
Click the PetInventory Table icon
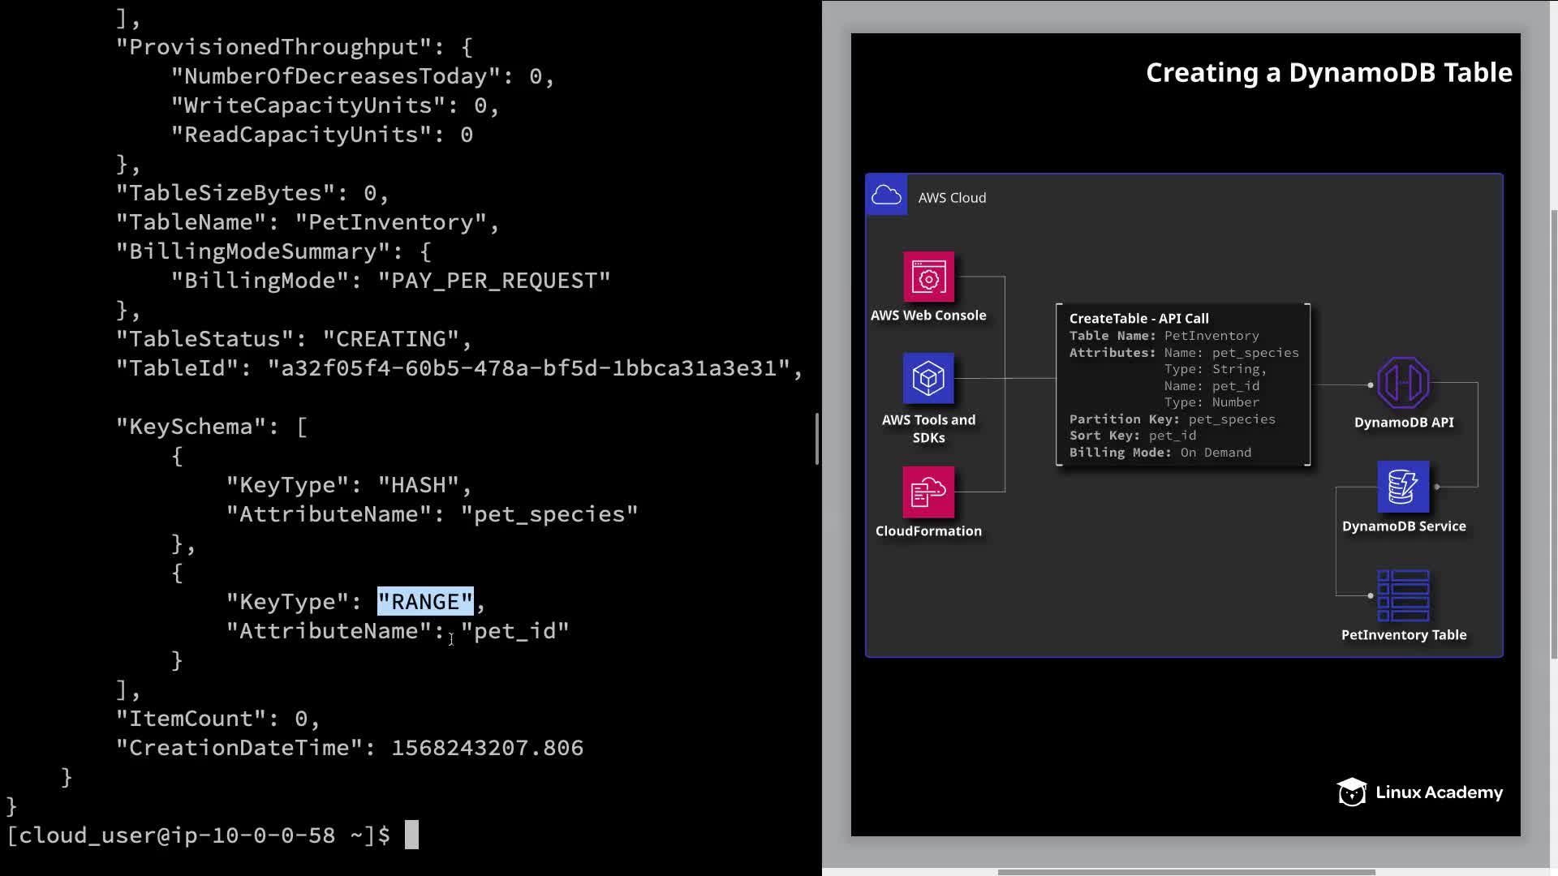click(x=1403, y=595)
